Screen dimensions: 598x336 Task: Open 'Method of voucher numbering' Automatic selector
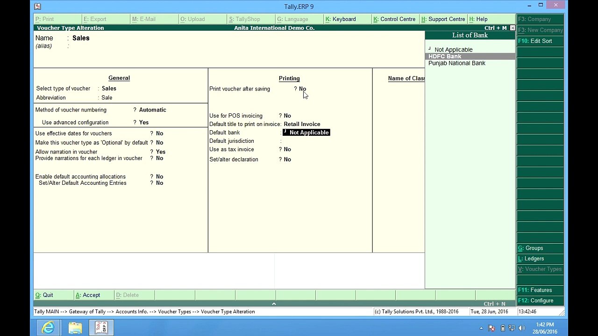point(152,110)
